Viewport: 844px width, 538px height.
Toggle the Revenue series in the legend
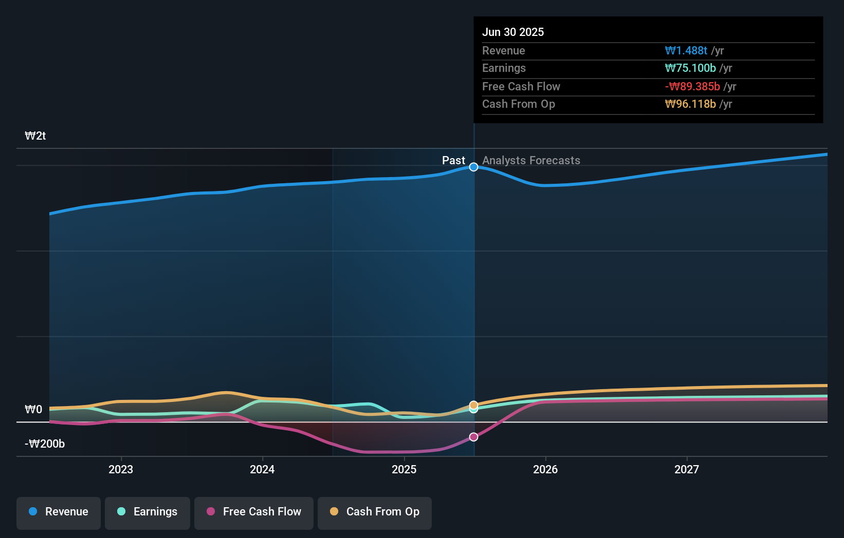tap(58, 512)
